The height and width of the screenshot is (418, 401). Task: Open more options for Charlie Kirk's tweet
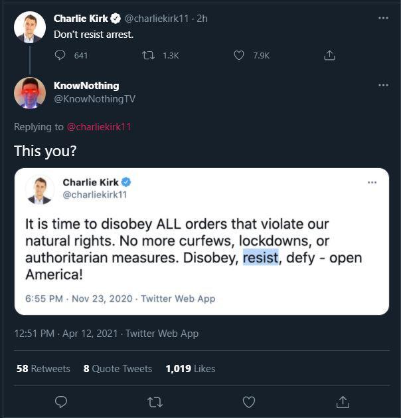[383, 18]
